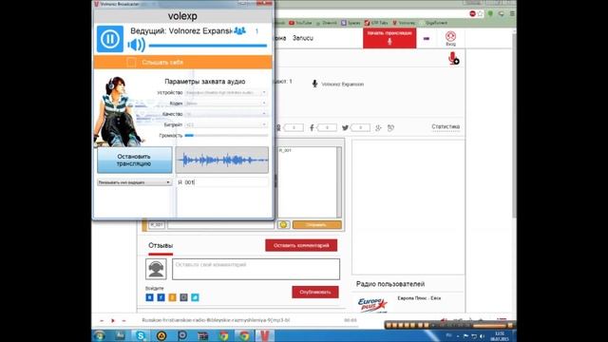Click the last share icon after Google Plus
608x342 pixels.
click(x=390, y=127)
